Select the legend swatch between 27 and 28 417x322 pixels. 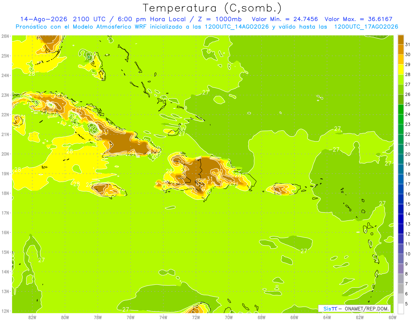[x=401, y=79]
